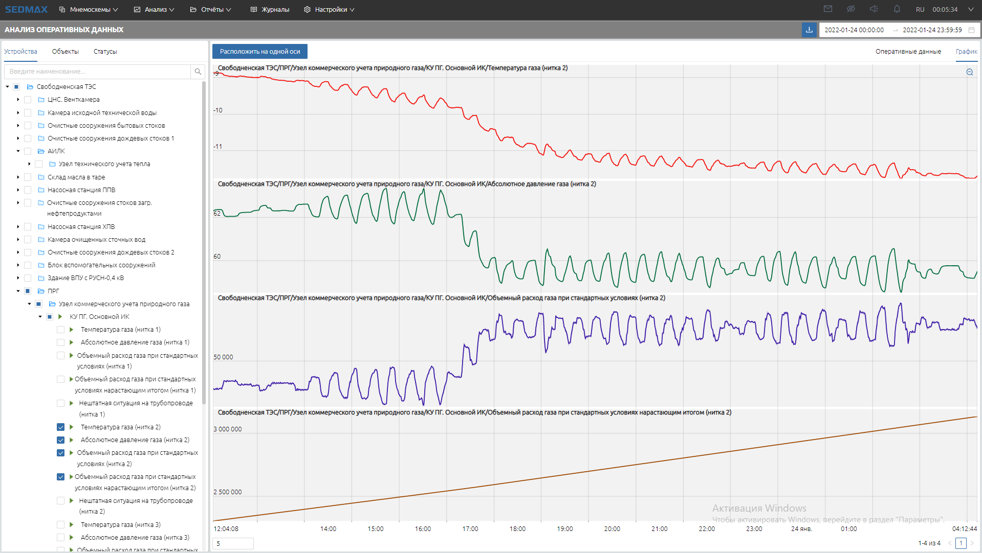This screenshot has height=553, width=982.
Task: Enable Температура газа (нитка 1) checkbox
Action: click(x=60, y=330)
